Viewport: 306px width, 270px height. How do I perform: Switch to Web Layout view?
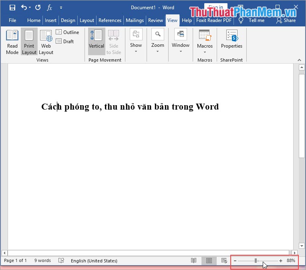click(x=46, y=42)
